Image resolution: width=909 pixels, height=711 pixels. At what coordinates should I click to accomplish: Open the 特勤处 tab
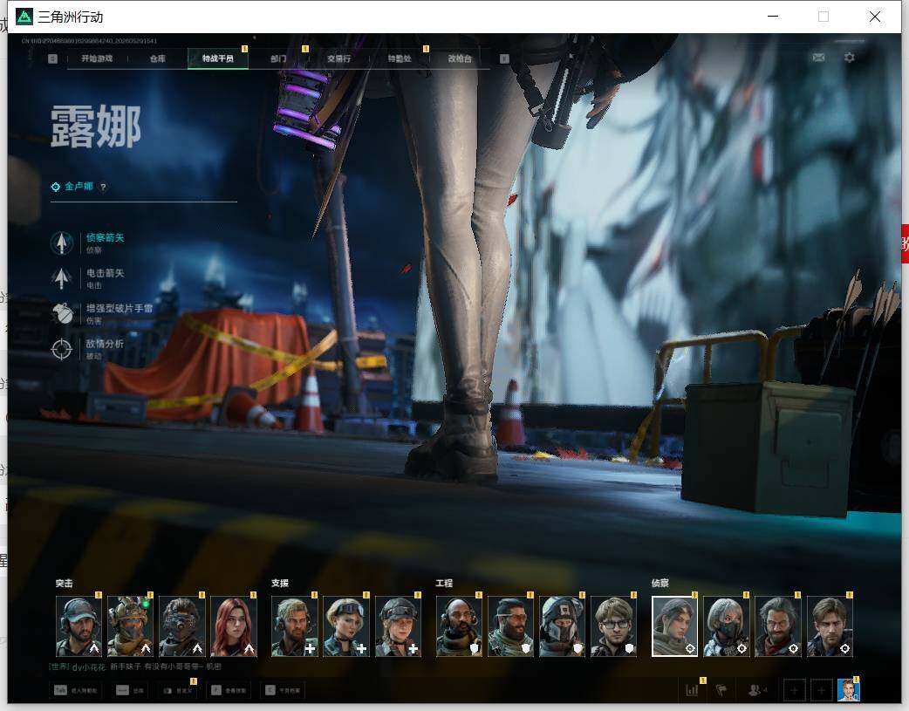400,58
